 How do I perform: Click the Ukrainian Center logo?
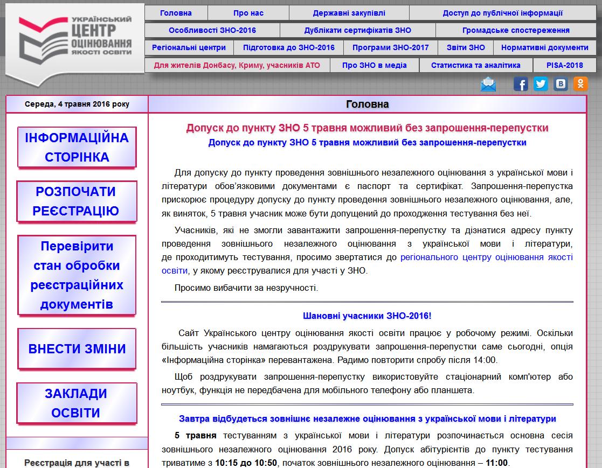pyautogui.click(x=75, y=40)
